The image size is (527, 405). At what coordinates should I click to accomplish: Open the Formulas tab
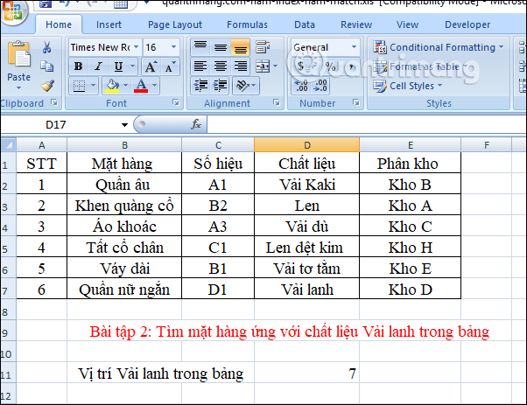247,24
